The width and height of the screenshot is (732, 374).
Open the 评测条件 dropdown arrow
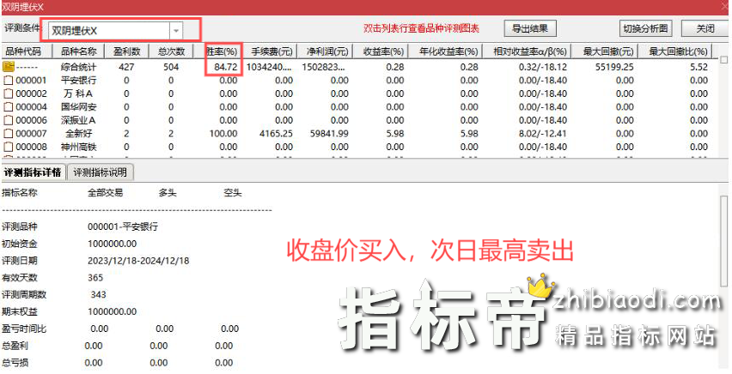pos(176,31)
